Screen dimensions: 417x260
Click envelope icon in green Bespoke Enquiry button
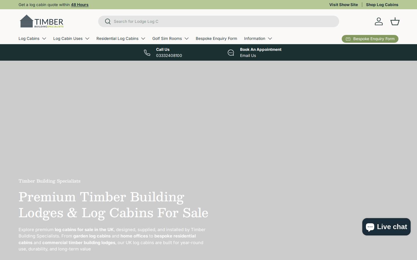[x=348, y=39]
